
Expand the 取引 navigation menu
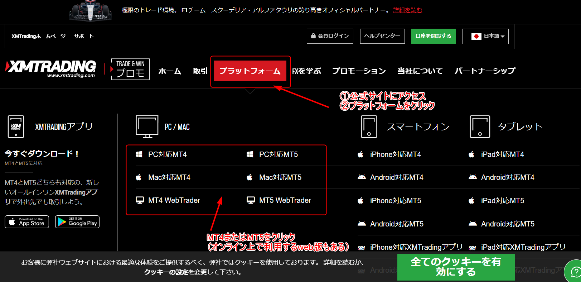[x=200, y=71]
